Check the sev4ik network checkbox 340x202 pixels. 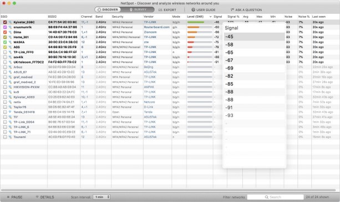pos(5,57)
